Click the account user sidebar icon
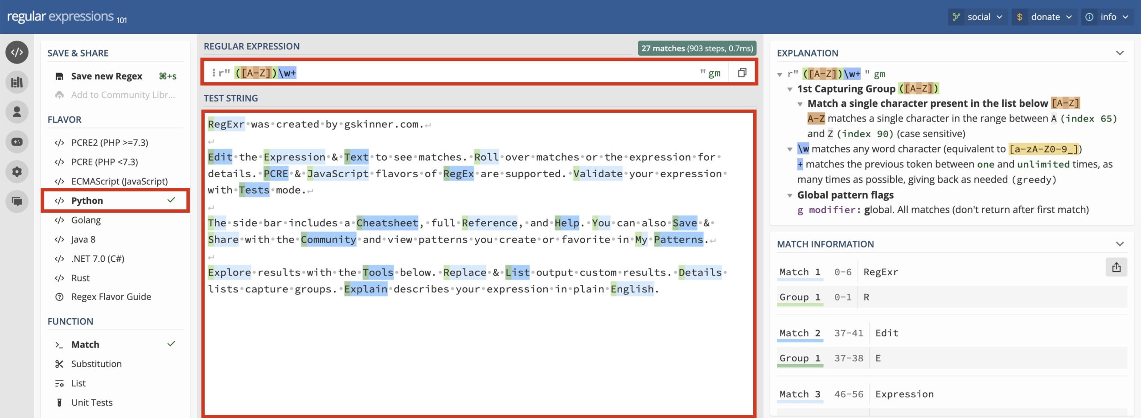The height and width of the screenshot is (418, 1141). click(x=17, y=112)
